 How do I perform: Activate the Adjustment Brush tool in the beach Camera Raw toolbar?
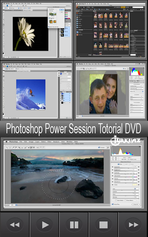coord(31,147)
